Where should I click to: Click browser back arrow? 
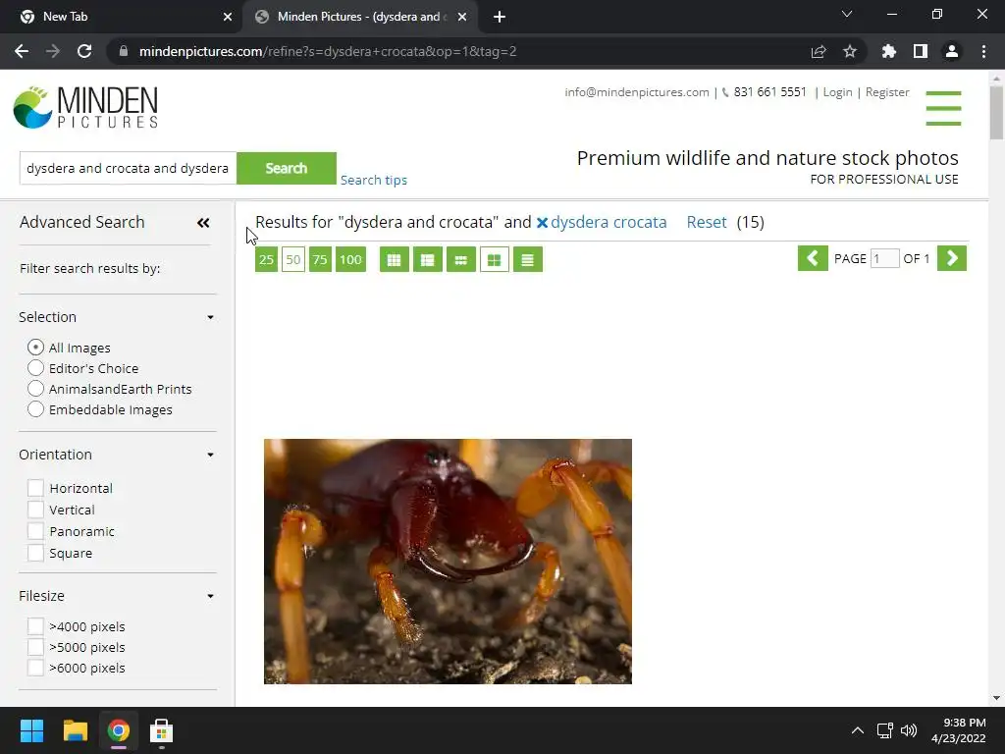pyautogui.click(x=22, y=51)
